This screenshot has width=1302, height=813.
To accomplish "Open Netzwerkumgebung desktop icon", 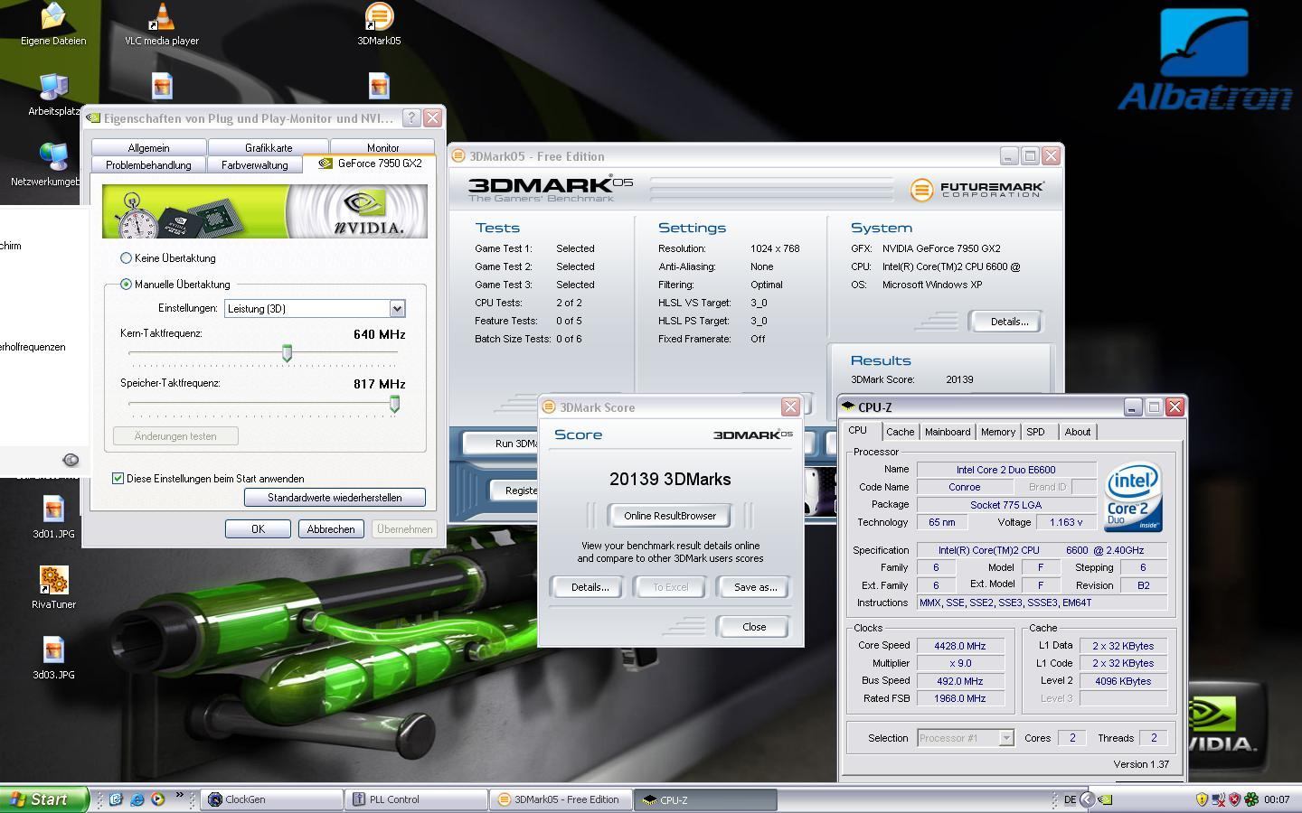I will point(45,165).
